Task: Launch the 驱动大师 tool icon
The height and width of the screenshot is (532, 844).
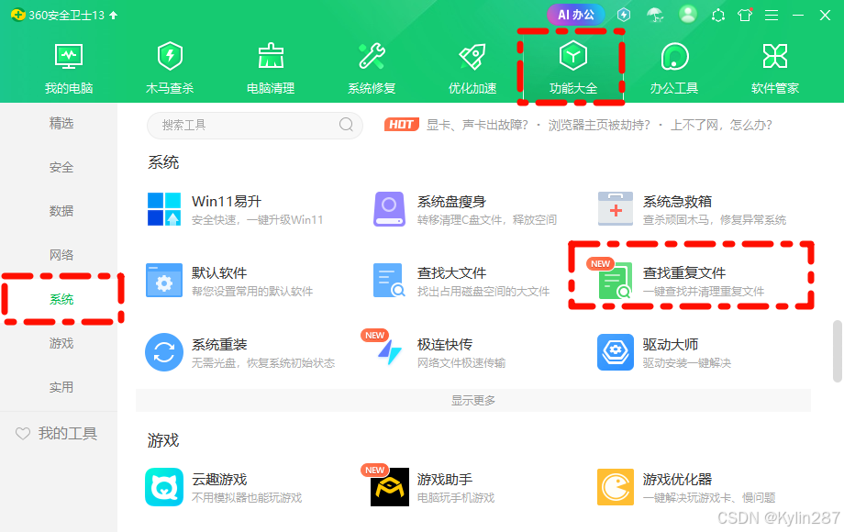Action: click(x=616, y=352)
